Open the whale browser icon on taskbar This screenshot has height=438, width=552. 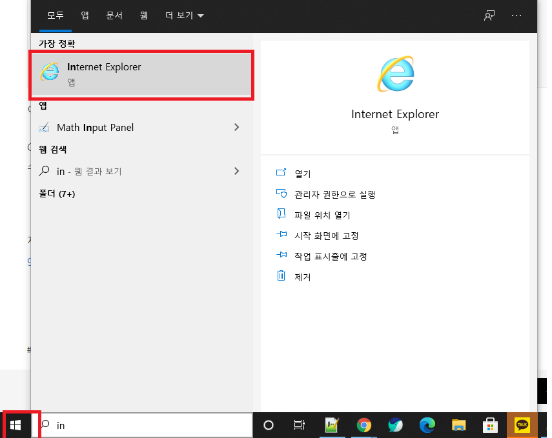click(395, 425)
